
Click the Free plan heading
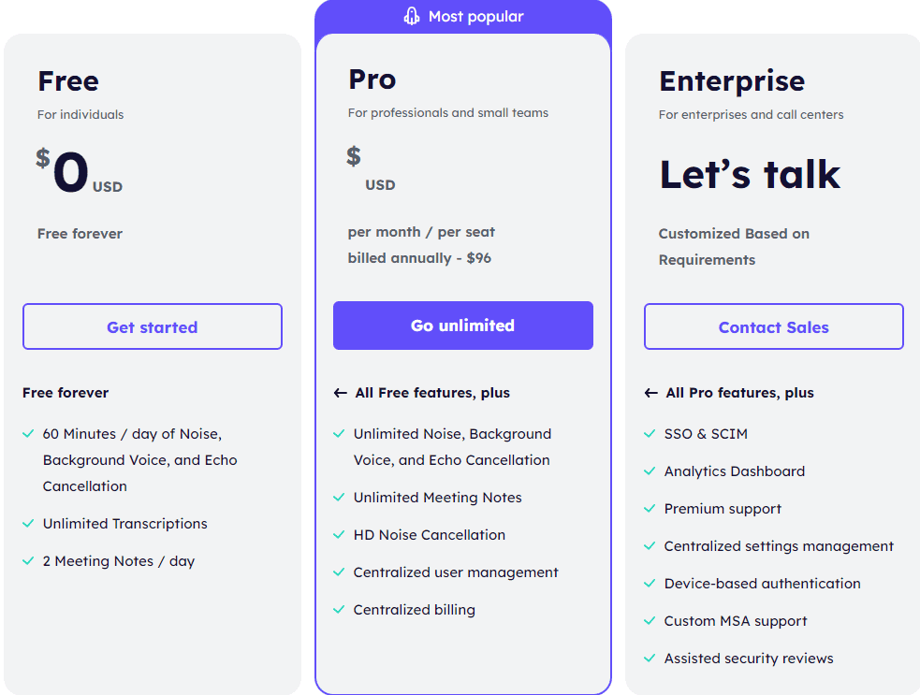point(68,81)
